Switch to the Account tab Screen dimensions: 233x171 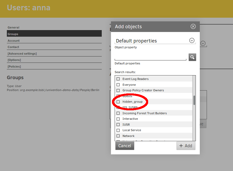(14, 41)
